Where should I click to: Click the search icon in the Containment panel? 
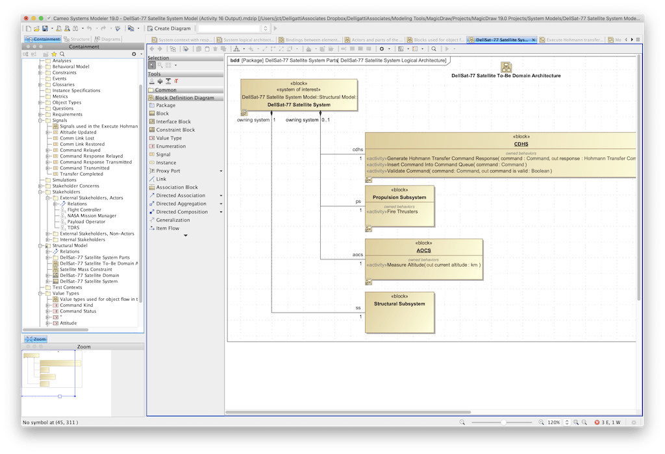click(62, 54)
